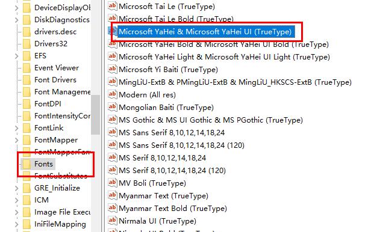The width and height of the screenshot is (371, 232).
Task: Select Microsoft YaHei Light value name
Action: [224, 57]
